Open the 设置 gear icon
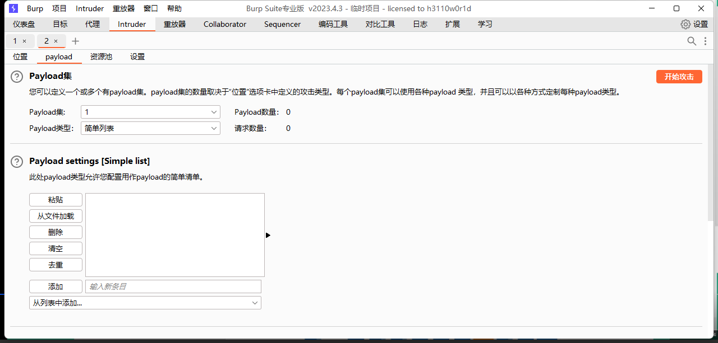This screenshot has height=343, width=718. [x=685, y=24]
